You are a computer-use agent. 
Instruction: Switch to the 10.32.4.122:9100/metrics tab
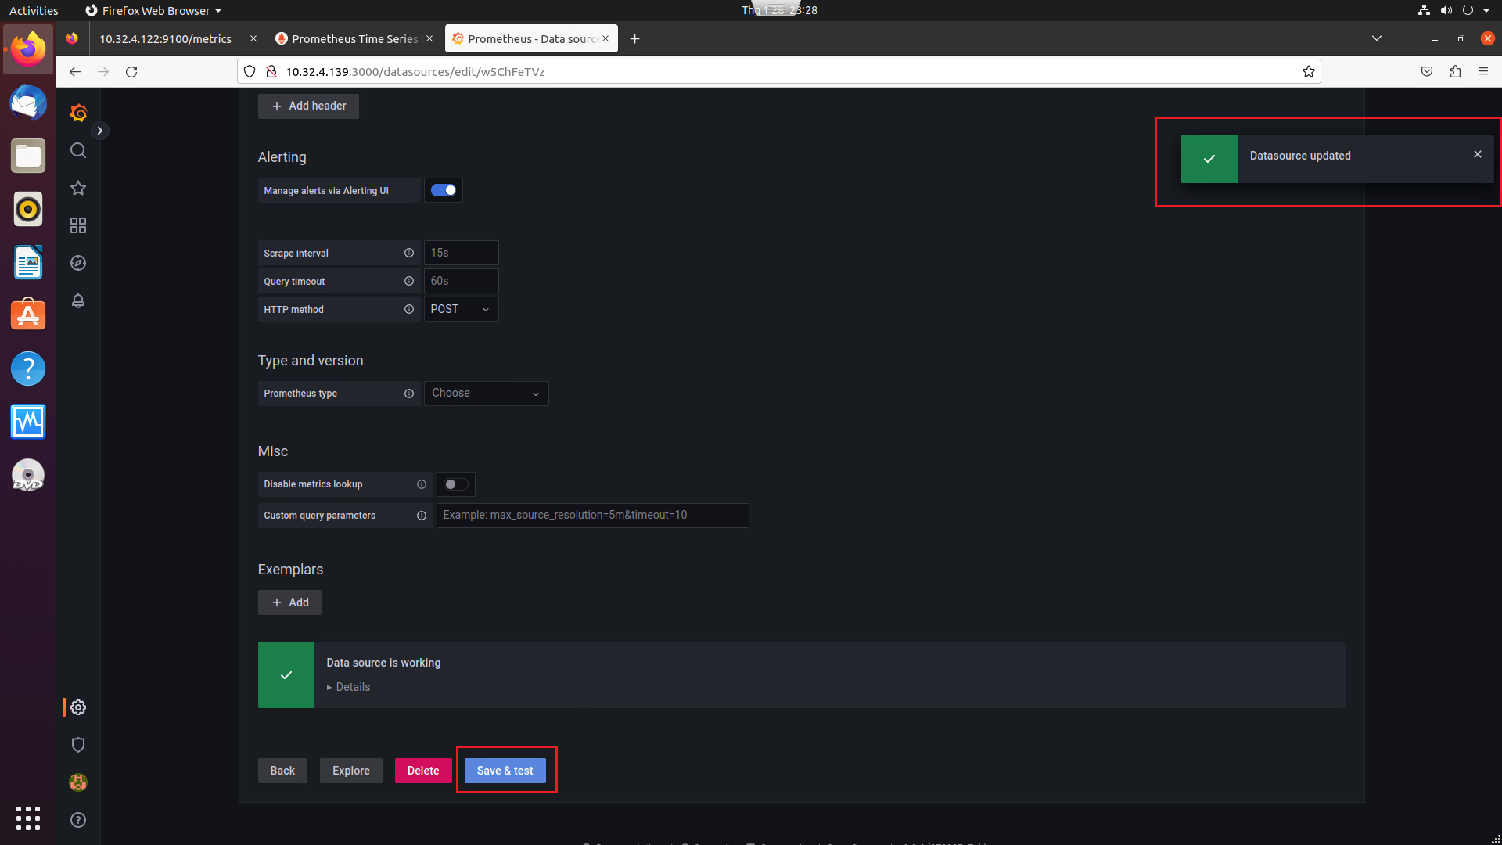(x=165, y=38)
